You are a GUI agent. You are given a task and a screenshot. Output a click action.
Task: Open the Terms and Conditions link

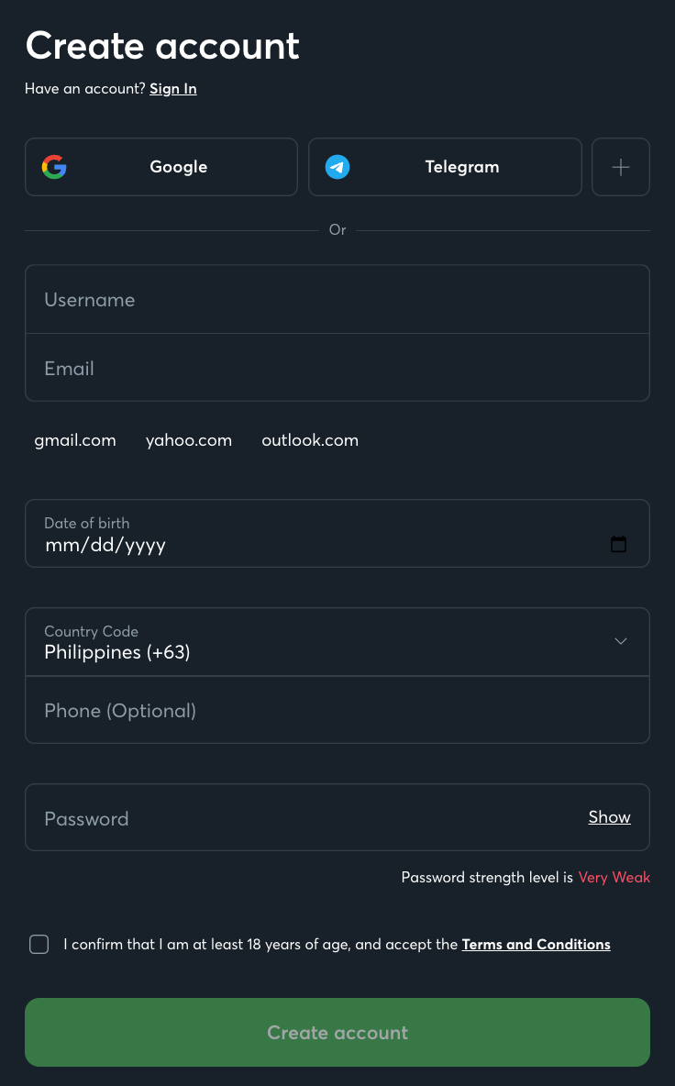(x=536, y=944)
